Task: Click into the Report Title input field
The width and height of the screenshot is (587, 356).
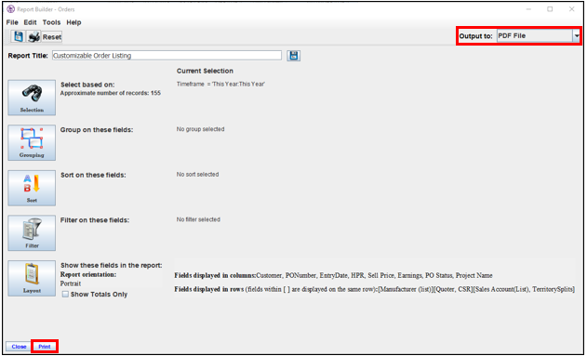Action: click(x=167, y=56)
